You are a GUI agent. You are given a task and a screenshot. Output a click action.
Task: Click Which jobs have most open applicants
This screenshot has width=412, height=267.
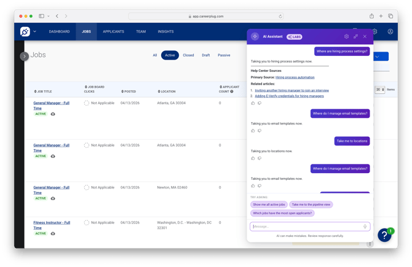click(x=282, y=213)
